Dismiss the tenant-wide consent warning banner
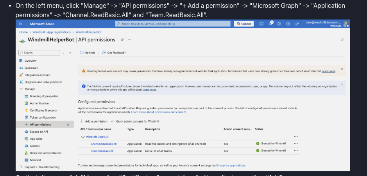The width and height of the screenshot is (367, 176). pos(342,69)
